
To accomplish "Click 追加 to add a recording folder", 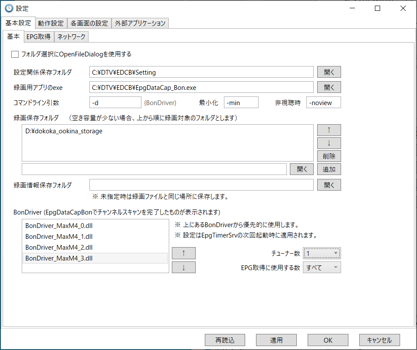I will (x=328, y=169).
